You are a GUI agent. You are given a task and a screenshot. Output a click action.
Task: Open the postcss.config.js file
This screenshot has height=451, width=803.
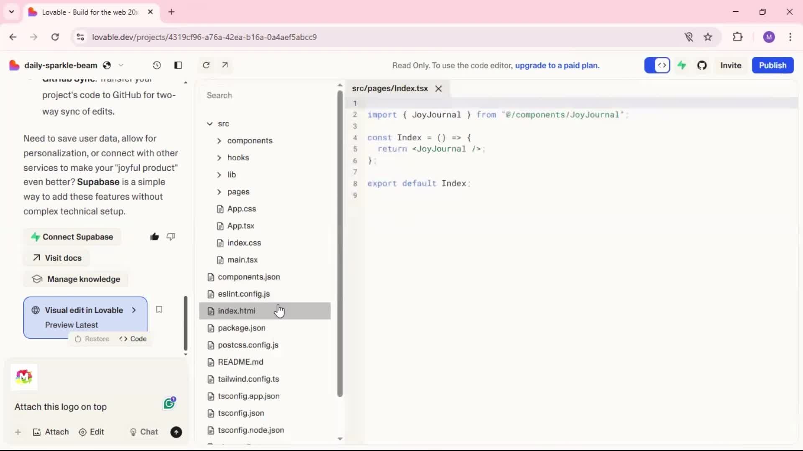265,345
